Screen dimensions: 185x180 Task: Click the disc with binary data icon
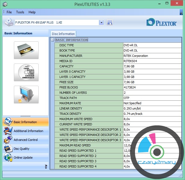pyautogui.click(x=26, y=72)
